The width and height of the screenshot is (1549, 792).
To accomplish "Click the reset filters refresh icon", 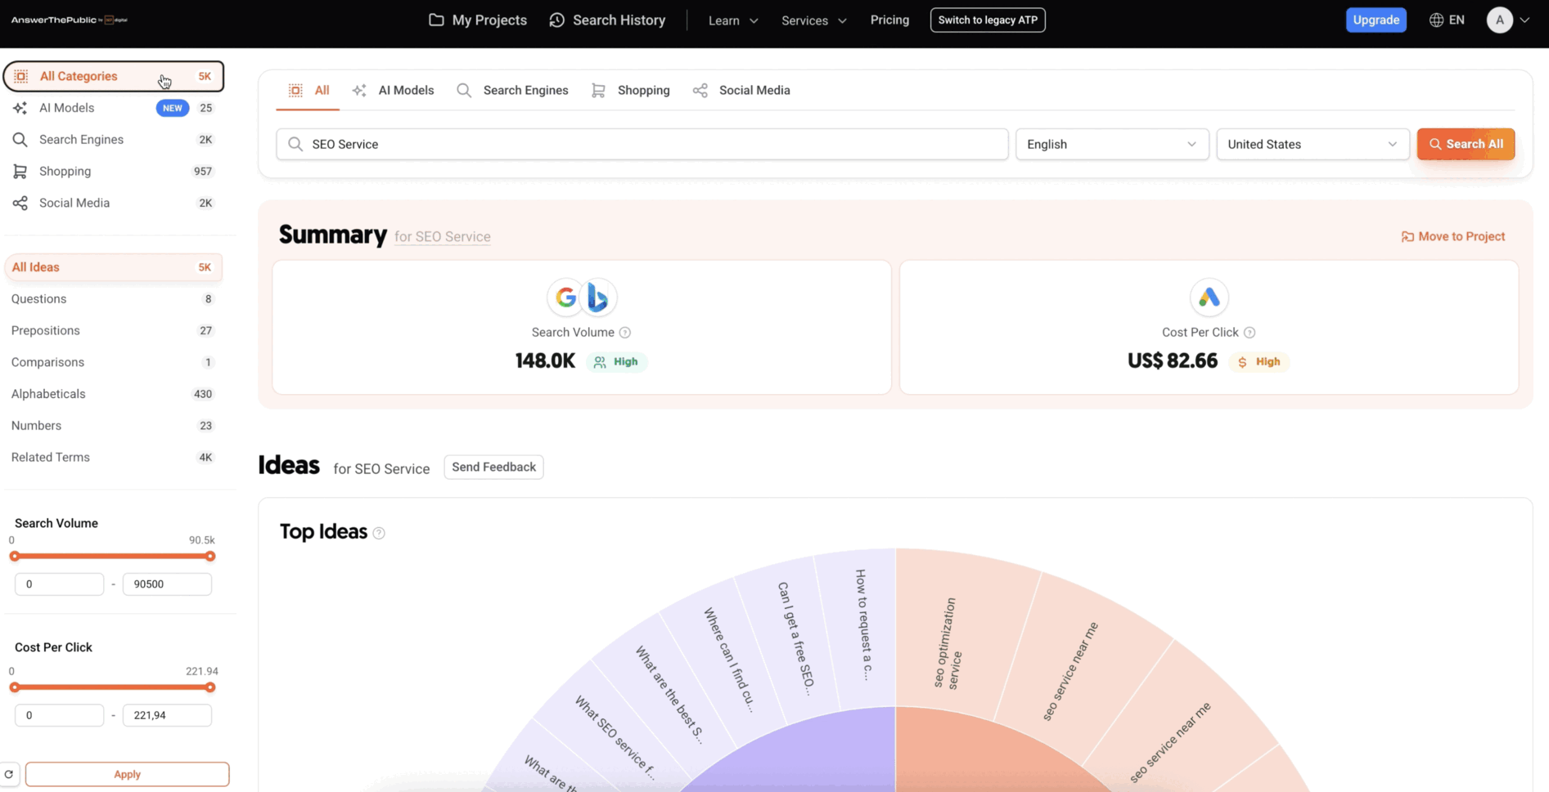I will tap(9, 774).
